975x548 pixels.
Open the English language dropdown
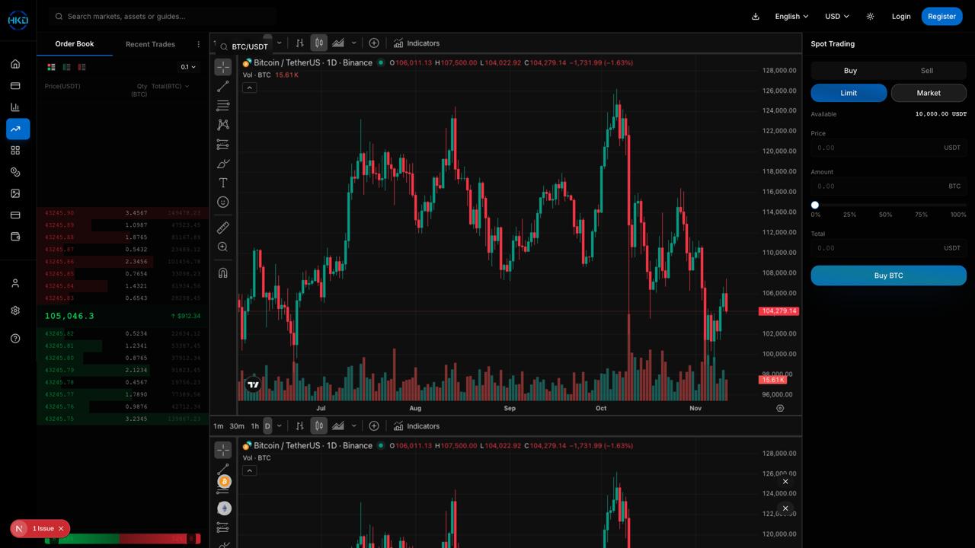(791, 16)
